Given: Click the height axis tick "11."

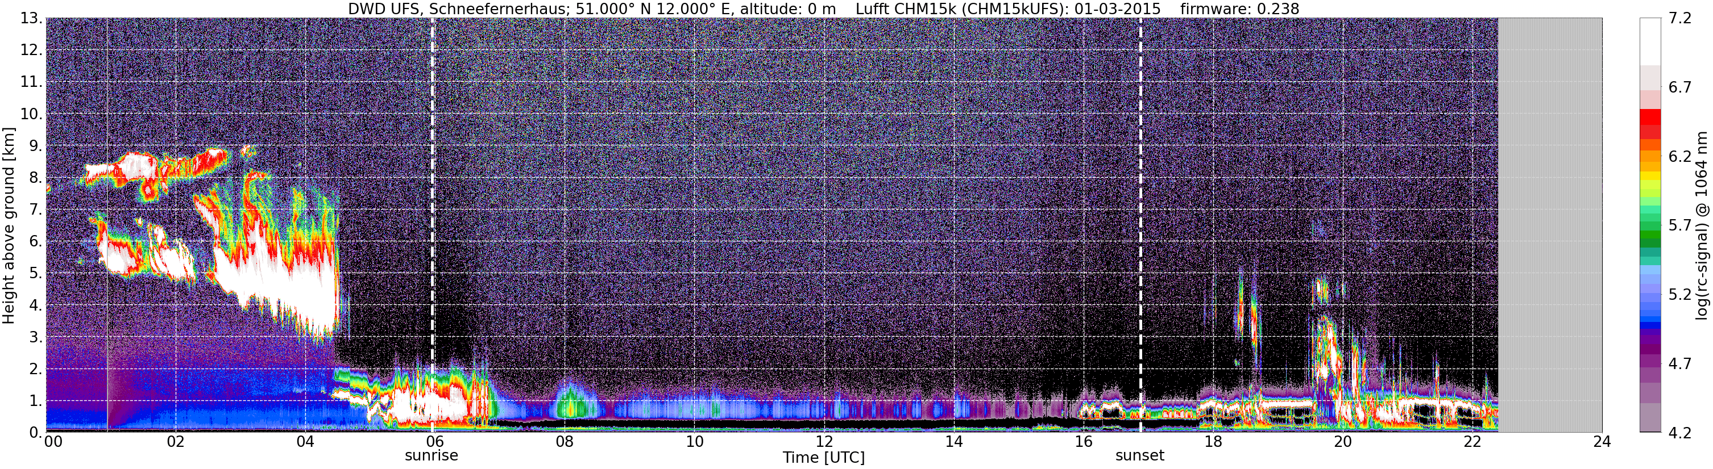Looking at the screenshot, I should pyautogui.click(x=31, y=82).
